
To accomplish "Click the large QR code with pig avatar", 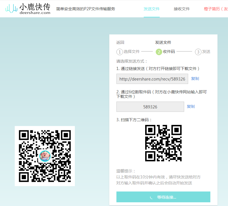I will 45,156.
